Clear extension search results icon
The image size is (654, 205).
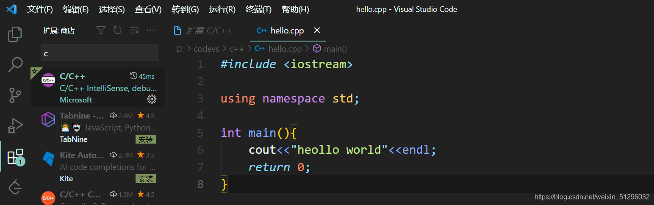[x=134, y=30]
